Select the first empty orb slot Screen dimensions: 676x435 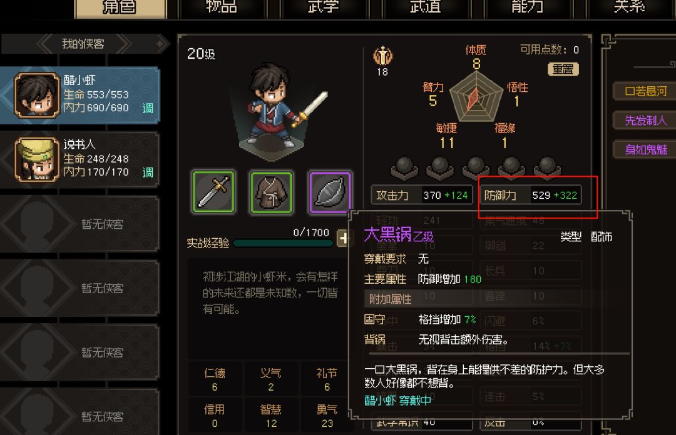pyautogui.click(x=404, y=167)
